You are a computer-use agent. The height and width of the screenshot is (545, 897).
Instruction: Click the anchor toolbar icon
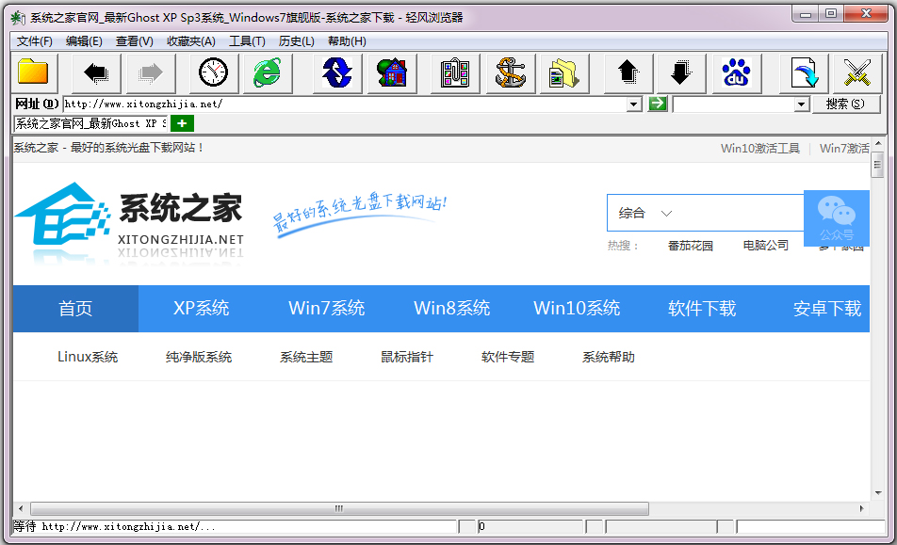511,73
